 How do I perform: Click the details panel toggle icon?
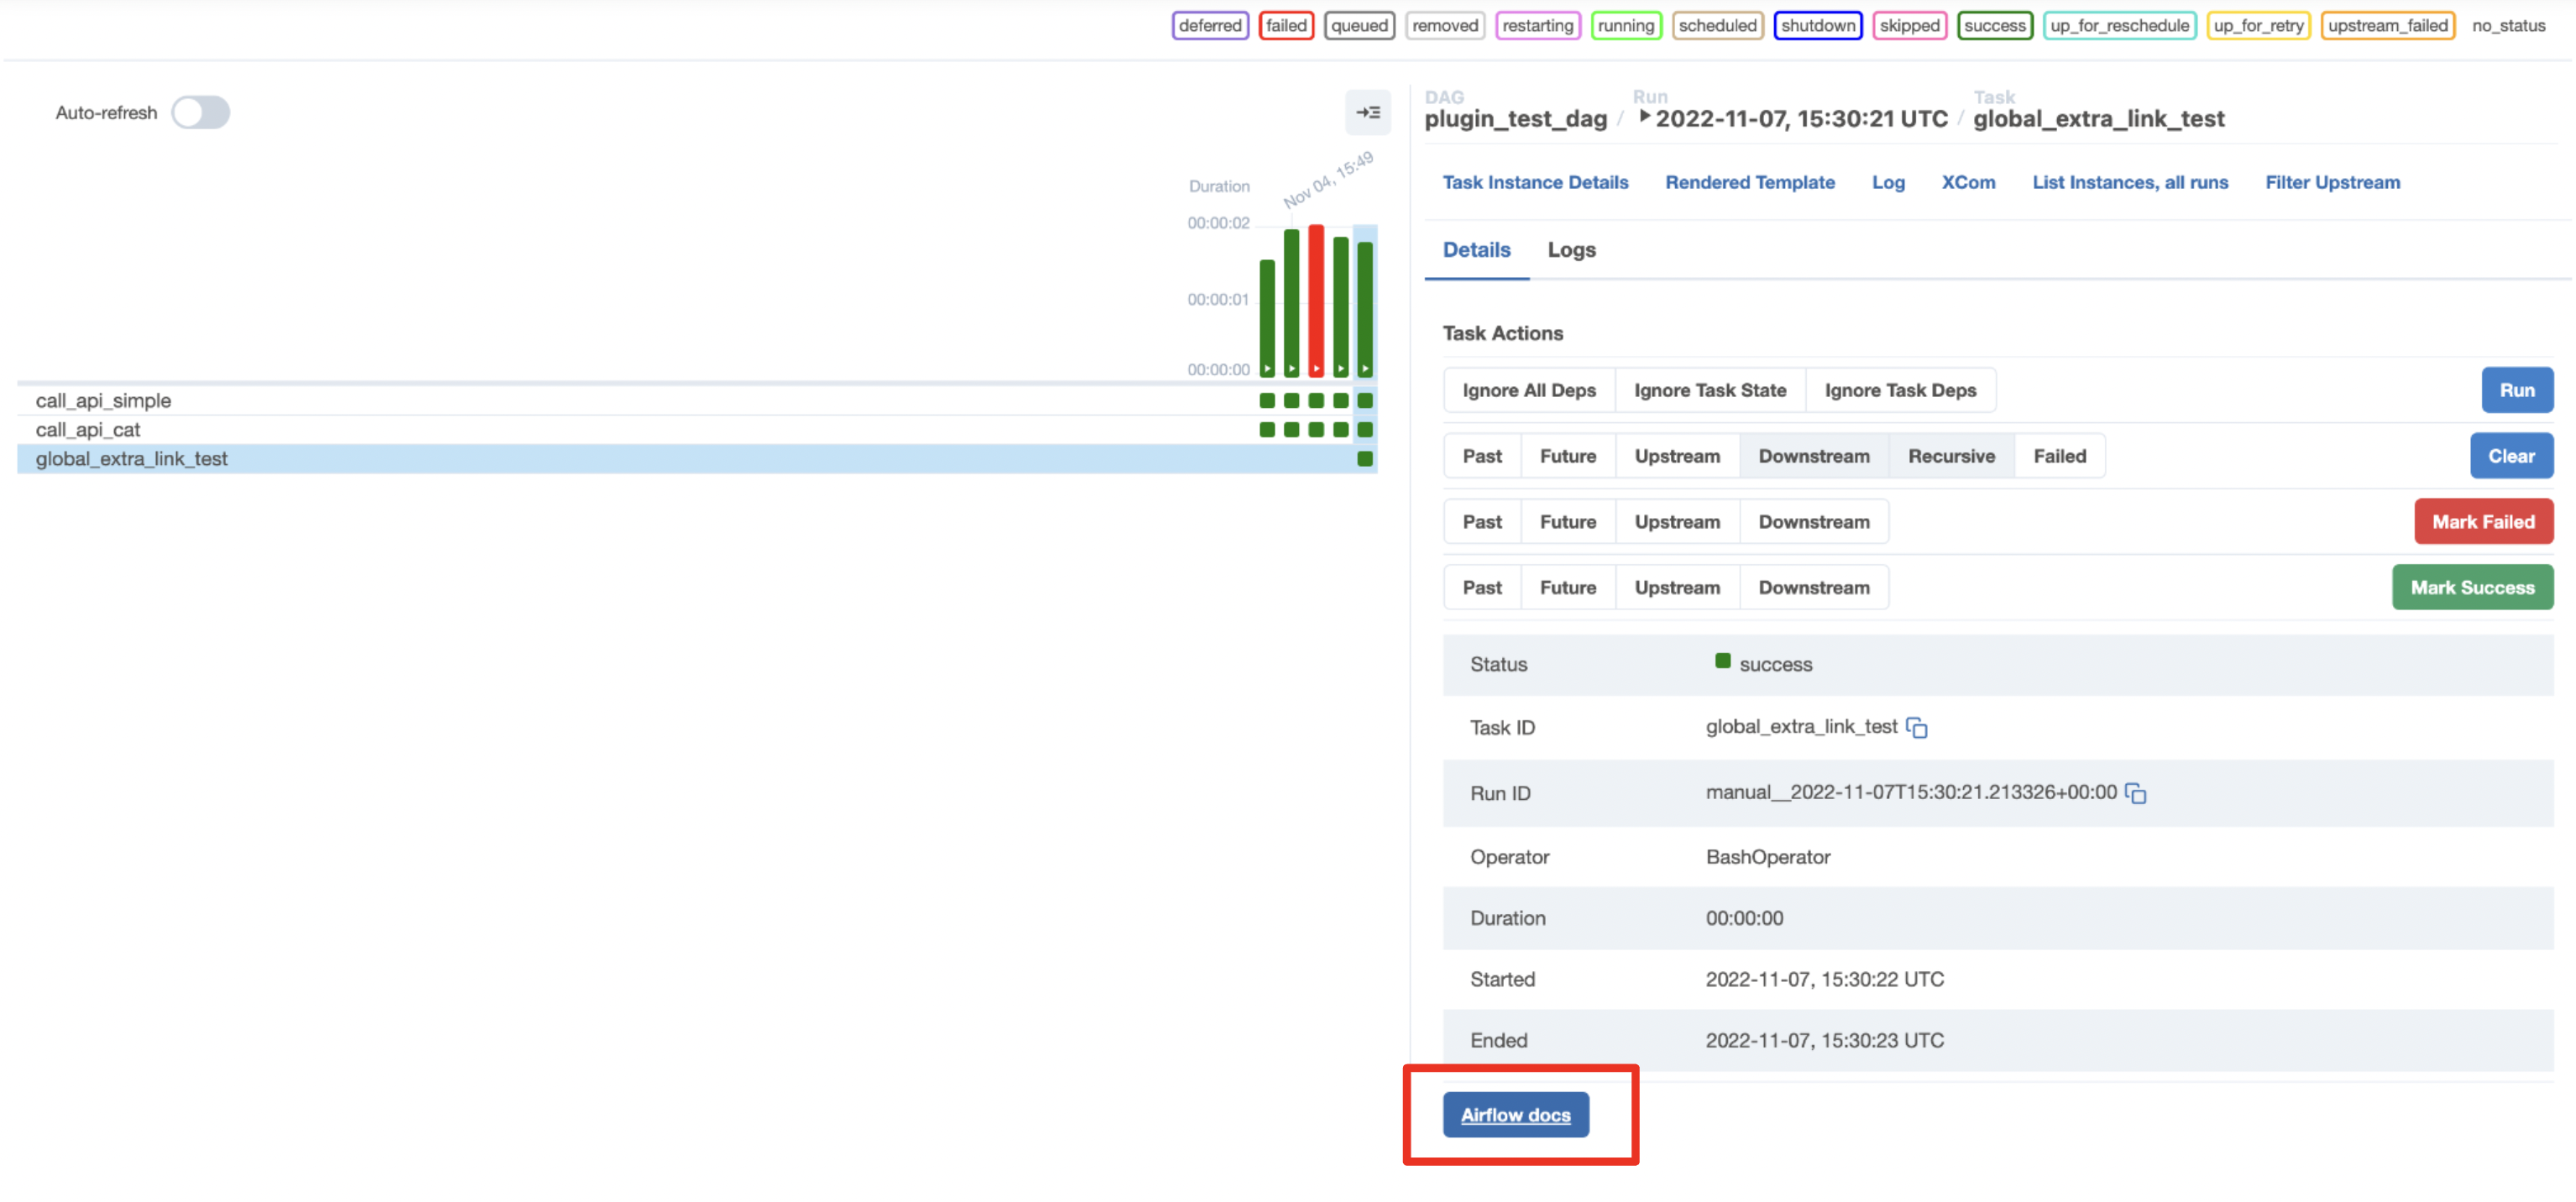coord(1368,112)
